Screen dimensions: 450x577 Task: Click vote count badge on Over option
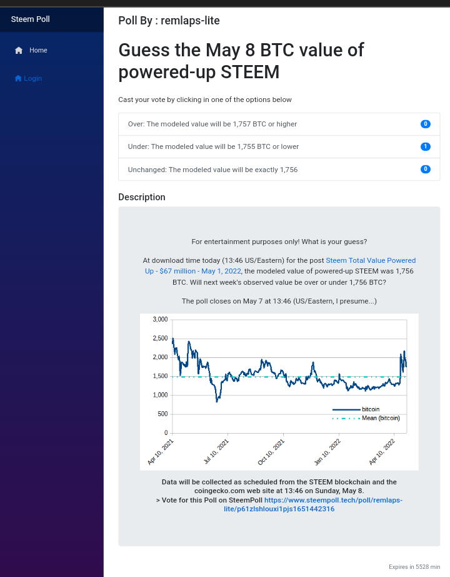point(426,124)
